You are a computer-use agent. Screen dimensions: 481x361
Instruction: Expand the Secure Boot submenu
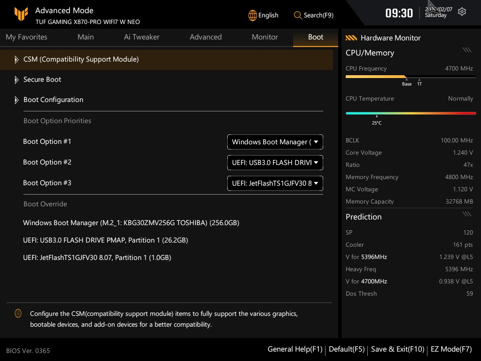pos(42,79)
